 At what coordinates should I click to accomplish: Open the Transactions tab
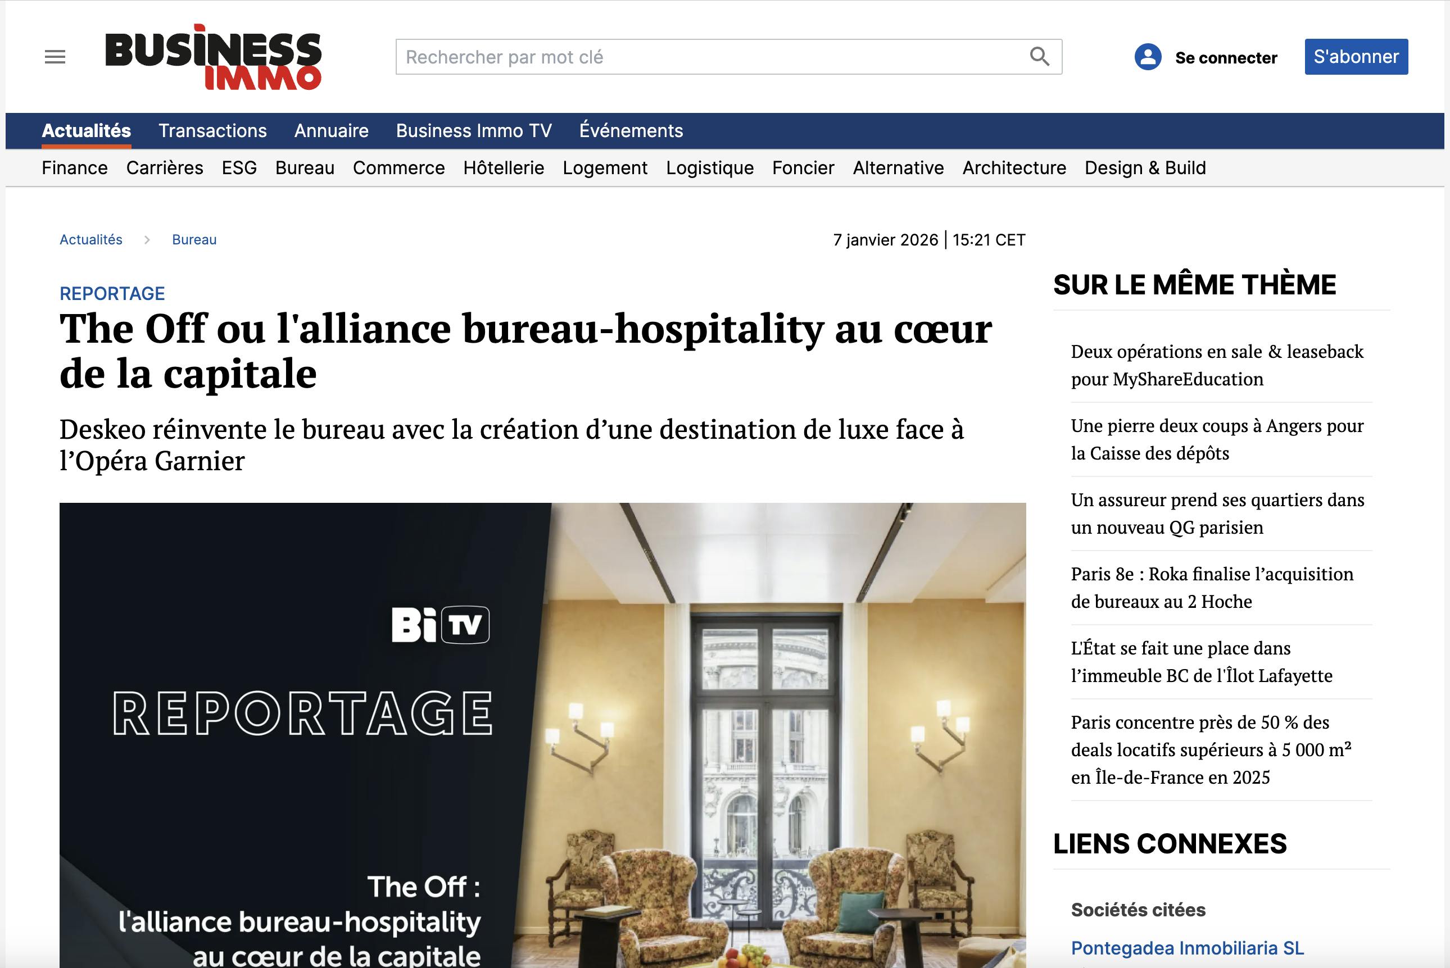click(x=212, y=130)
